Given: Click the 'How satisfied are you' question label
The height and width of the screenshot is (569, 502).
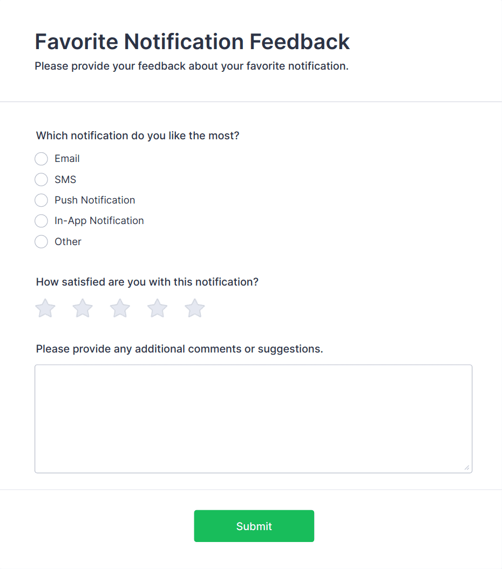Looking at the screenshot, I should [147, 282].
